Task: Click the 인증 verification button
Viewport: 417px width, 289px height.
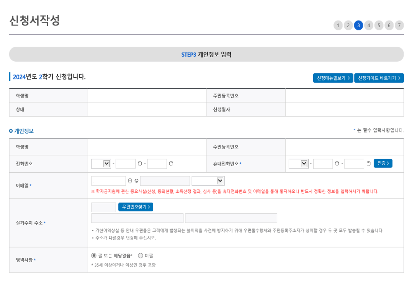Action: point(382,163)
